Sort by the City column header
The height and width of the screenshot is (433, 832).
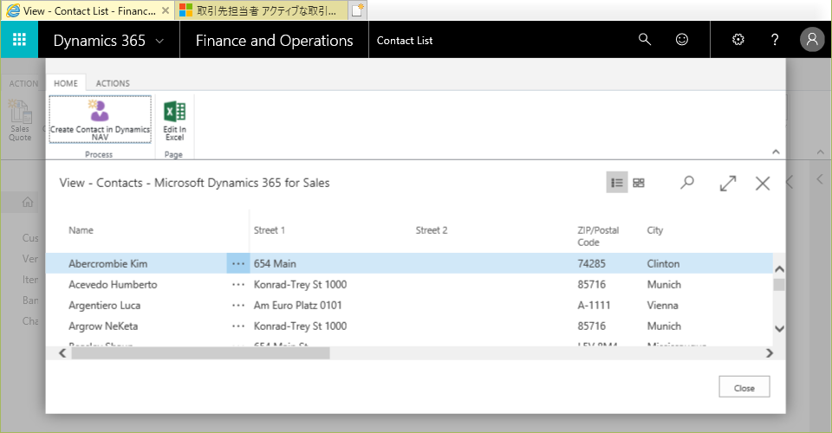655,230
